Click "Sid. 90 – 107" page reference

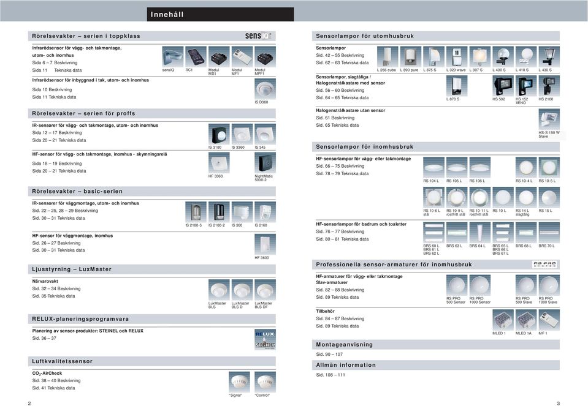[329, 355]
